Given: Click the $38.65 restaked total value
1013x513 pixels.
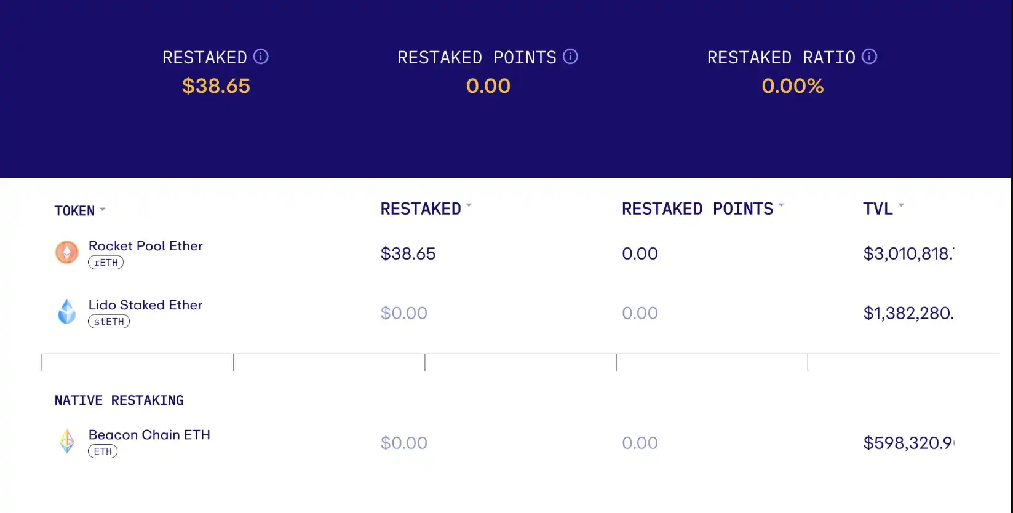Looking at the screenshot, I should coord(216,85).
